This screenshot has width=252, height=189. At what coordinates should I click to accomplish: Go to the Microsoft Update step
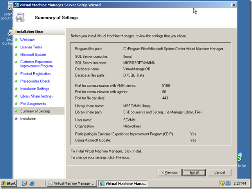point(33,55)
